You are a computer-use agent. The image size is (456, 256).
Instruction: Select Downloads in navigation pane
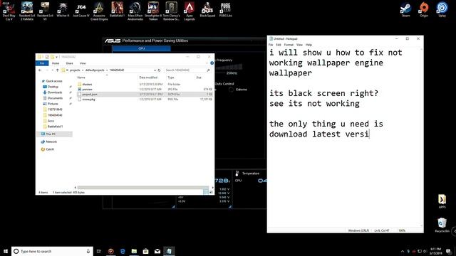click(55, 92)
